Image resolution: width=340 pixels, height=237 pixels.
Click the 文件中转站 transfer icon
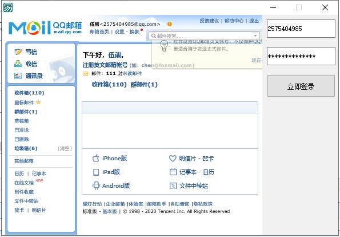coord(173,185)
